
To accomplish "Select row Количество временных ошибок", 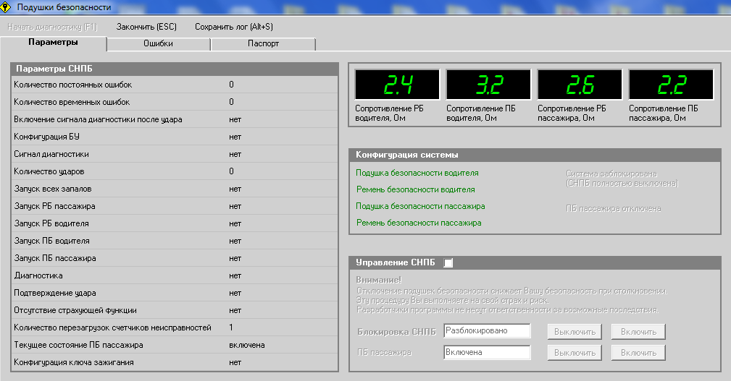I will coord(175,102).
